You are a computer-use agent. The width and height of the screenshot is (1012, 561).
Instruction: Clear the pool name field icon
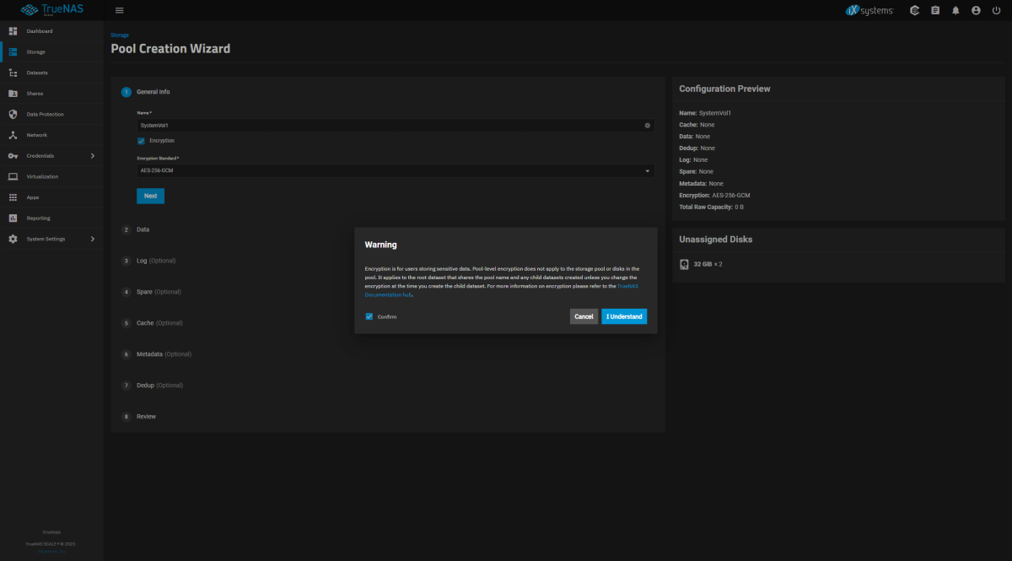pos(648,125)
